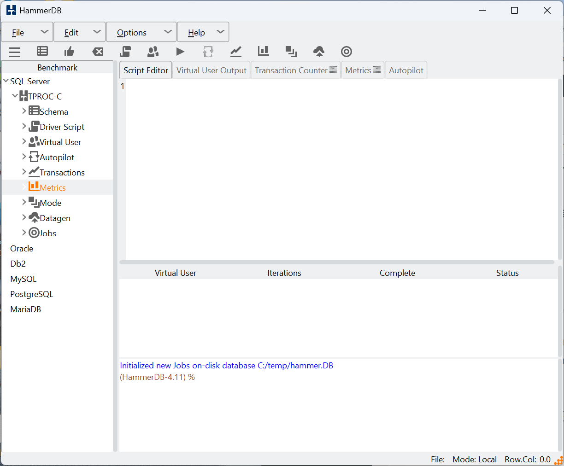
Task: Click the Complete column header
Action: point(397,273)
